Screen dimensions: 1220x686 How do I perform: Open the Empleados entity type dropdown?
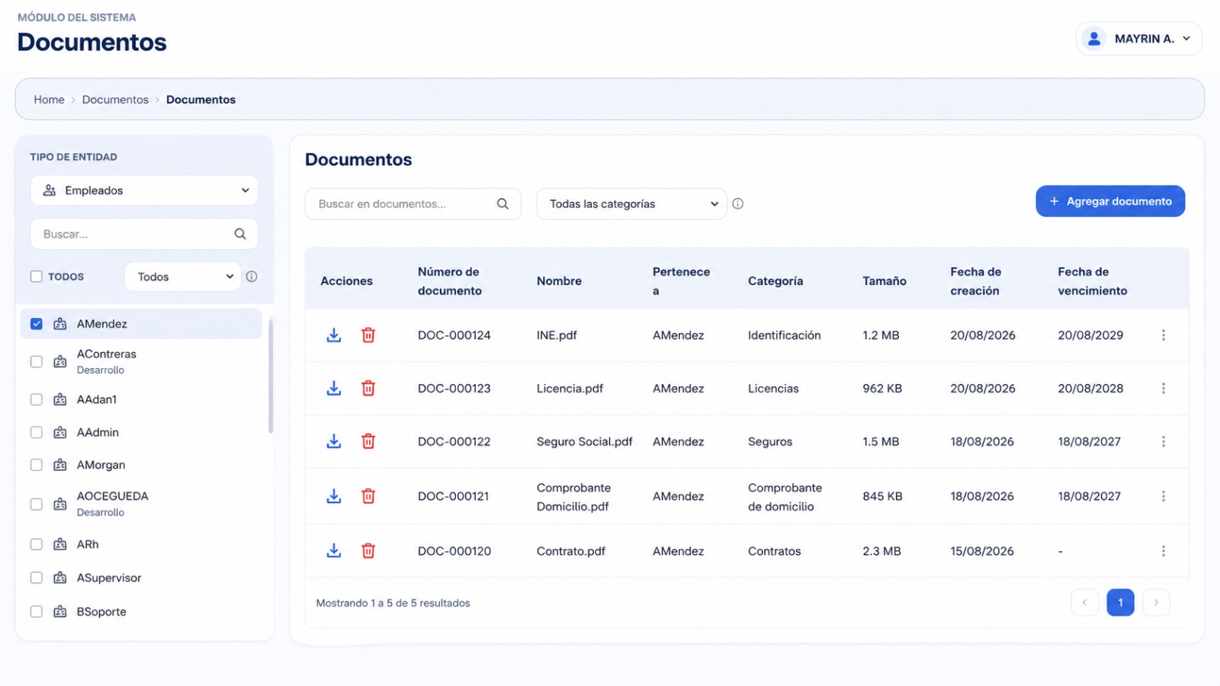[144, 191]
